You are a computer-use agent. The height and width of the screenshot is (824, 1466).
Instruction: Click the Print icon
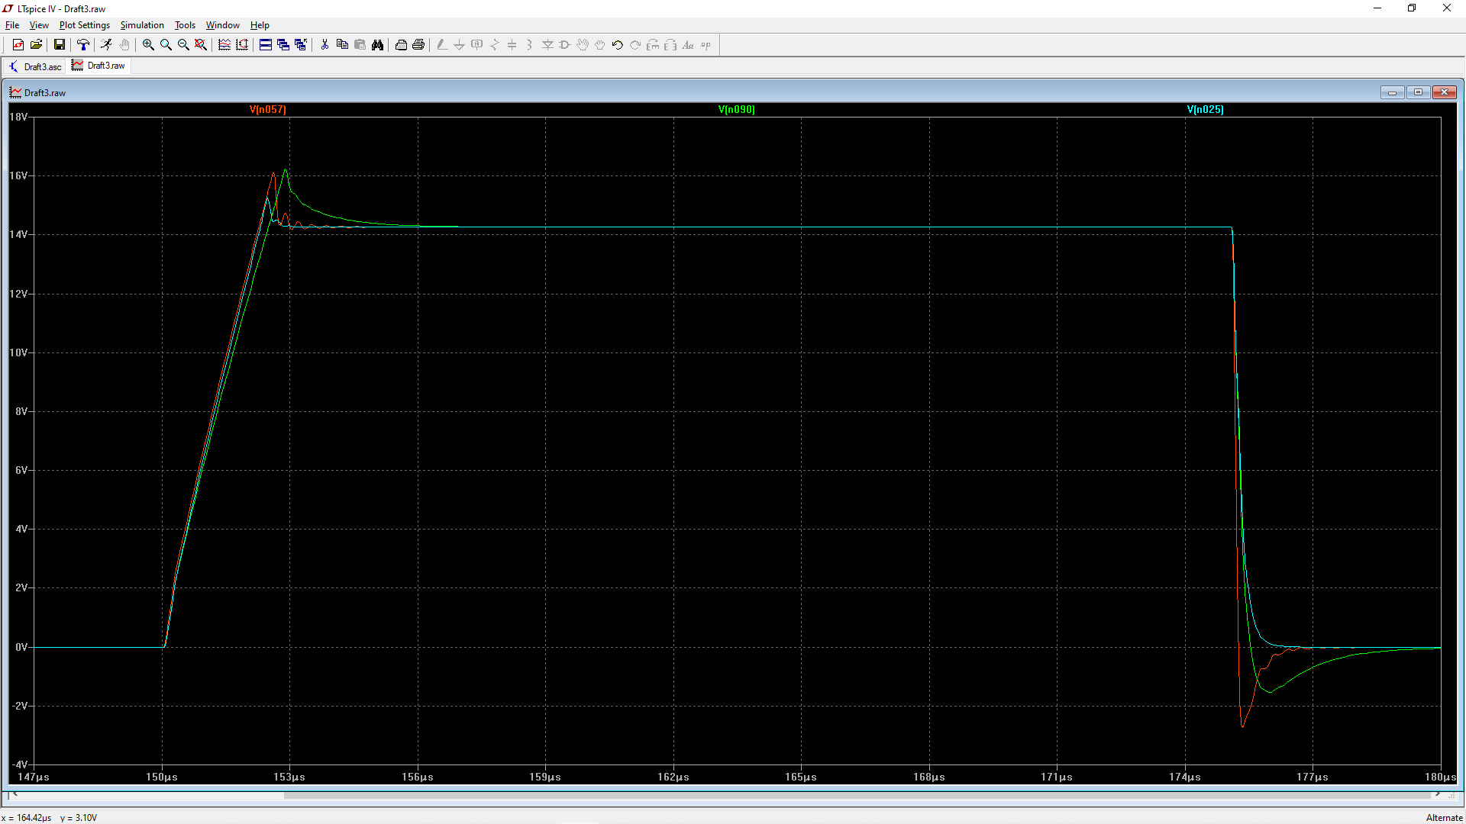(x=418, y=45)
